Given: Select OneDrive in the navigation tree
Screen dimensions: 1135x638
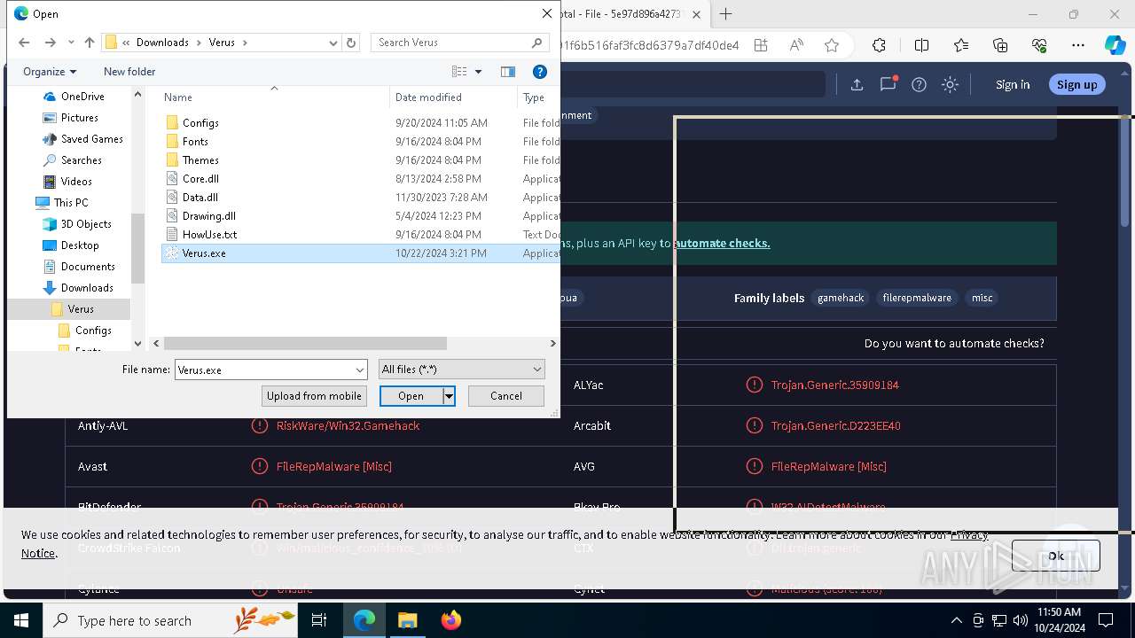Looking at the screenshot, I should click(82, 97).
